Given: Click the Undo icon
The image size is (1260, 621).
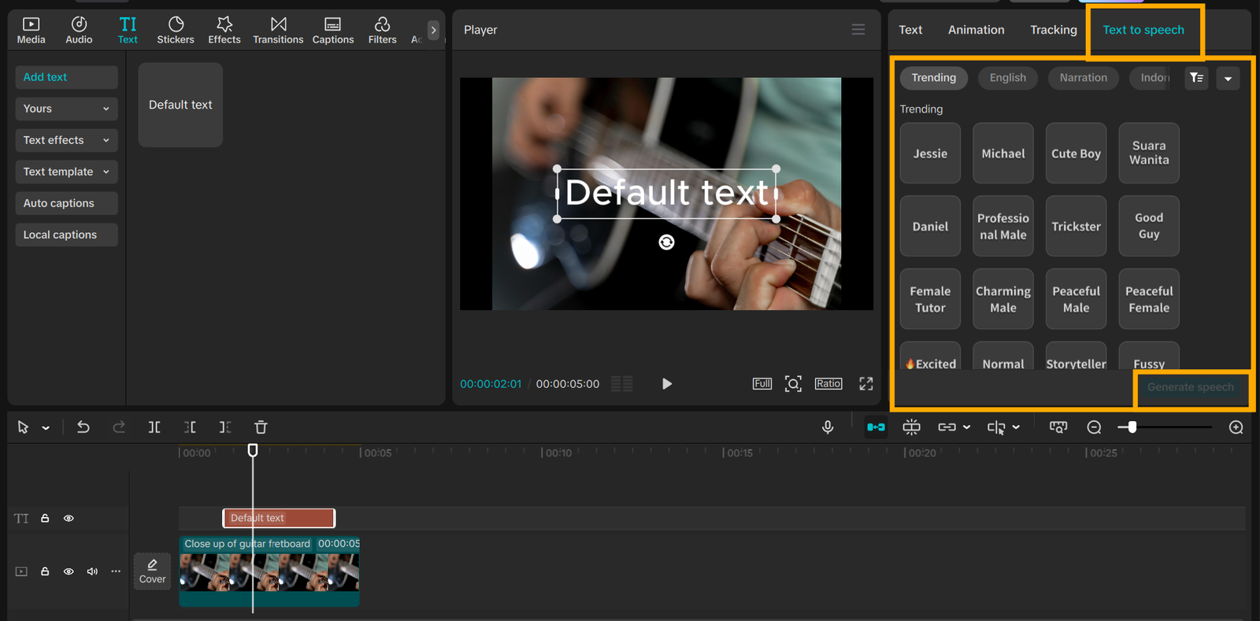Looking at the screenshot, I should (x=83, y=427).
